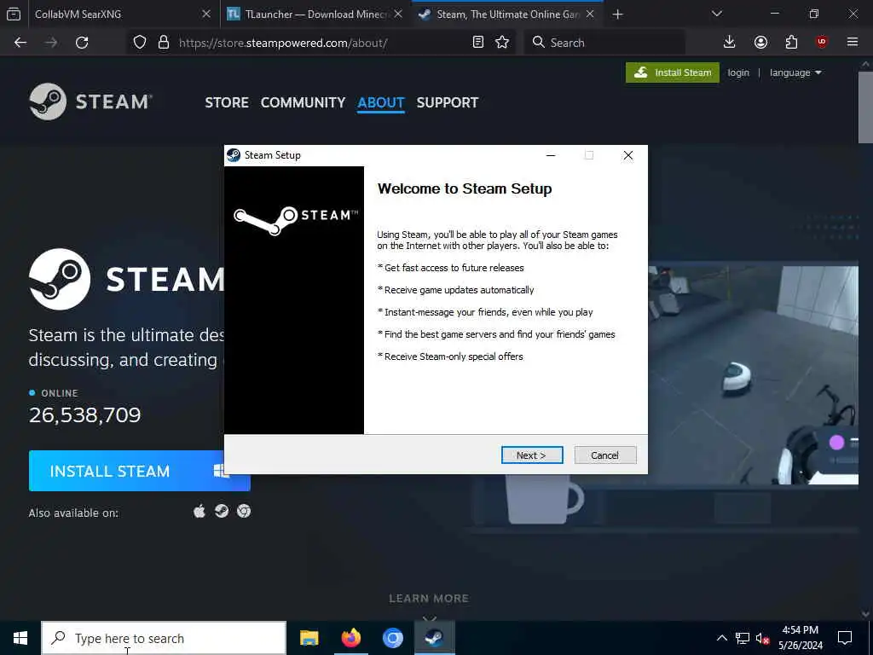
Task: Click the browser back arrow
Action: click(20, 43)
